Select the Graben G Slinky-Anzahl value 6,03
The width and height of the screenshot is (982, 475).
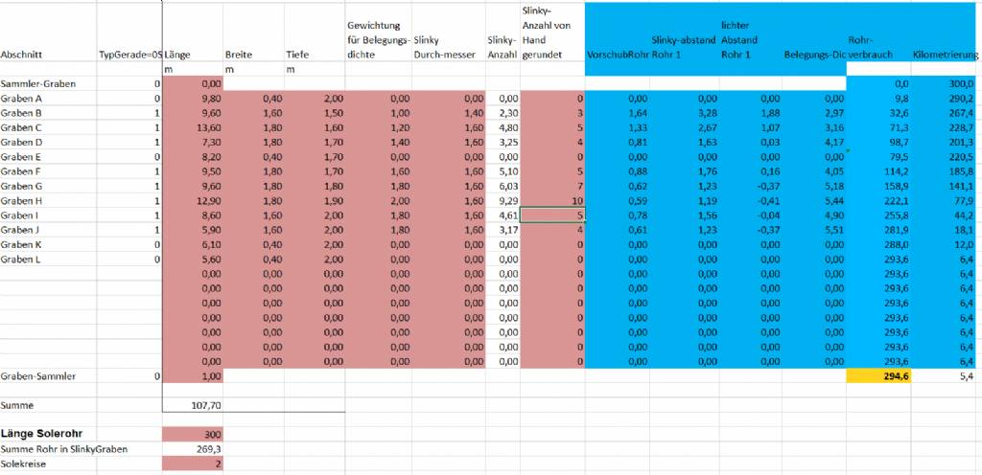pyautogui.click(x=503, y=187)
